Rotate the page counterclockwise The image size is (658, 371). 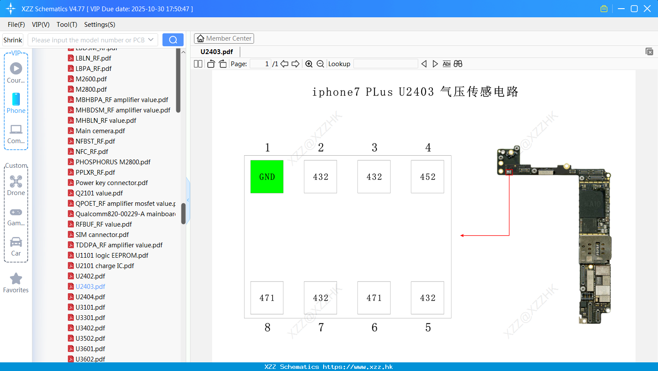[211, 64]
